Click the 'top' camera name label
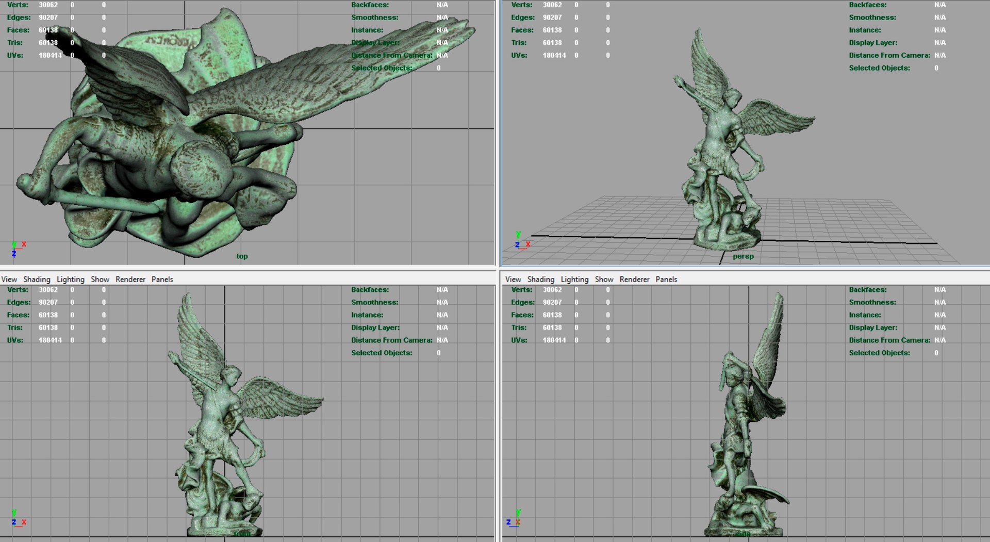Viewport: 990px width, 542px height. pos(242,256)
